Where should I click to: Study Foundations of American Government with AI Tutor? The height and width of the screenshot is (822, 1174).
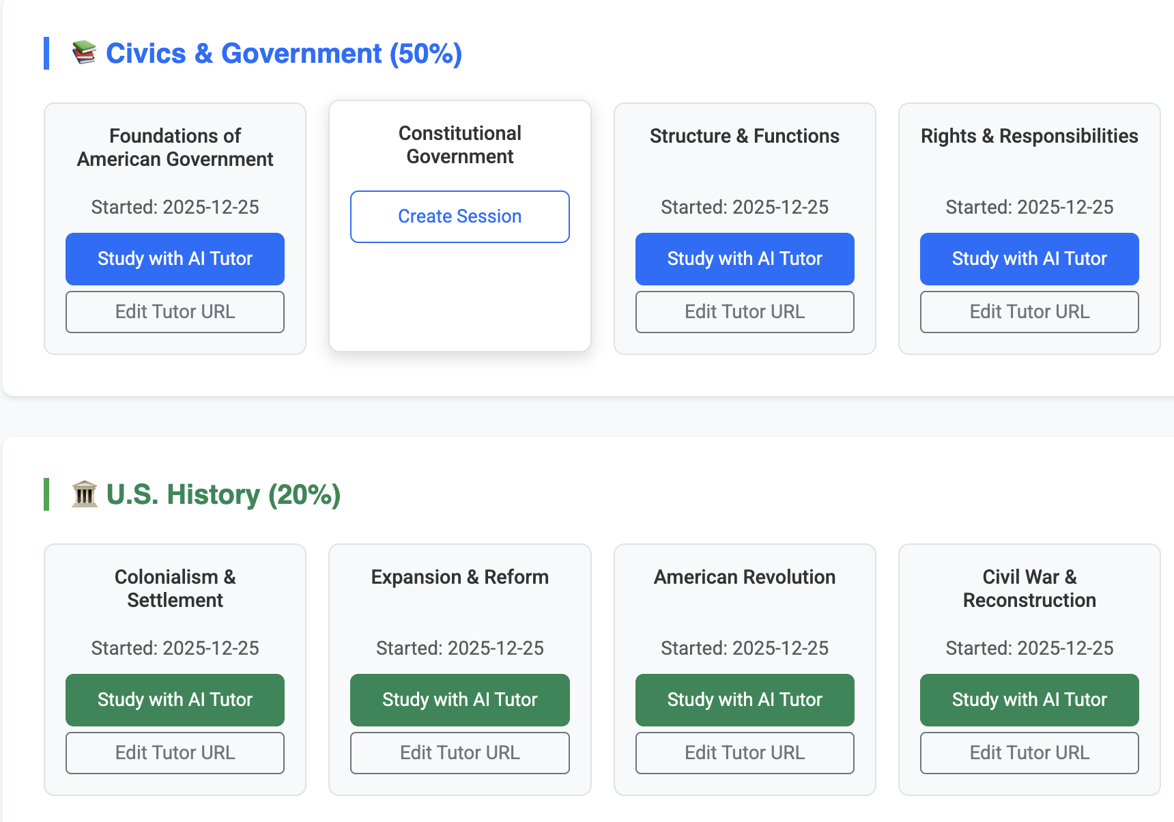[175, 259]
